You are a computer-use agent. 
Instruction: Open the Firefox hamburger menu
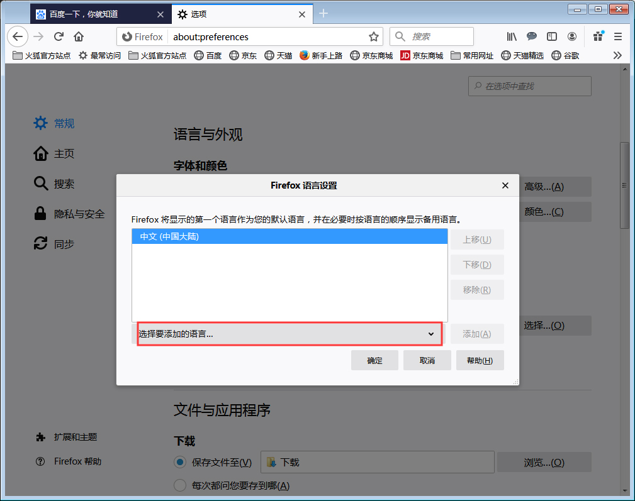tap(617, 36)
